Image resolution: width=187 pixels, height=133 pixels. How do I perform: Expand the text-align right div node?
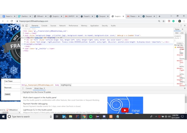click(25, 42)
